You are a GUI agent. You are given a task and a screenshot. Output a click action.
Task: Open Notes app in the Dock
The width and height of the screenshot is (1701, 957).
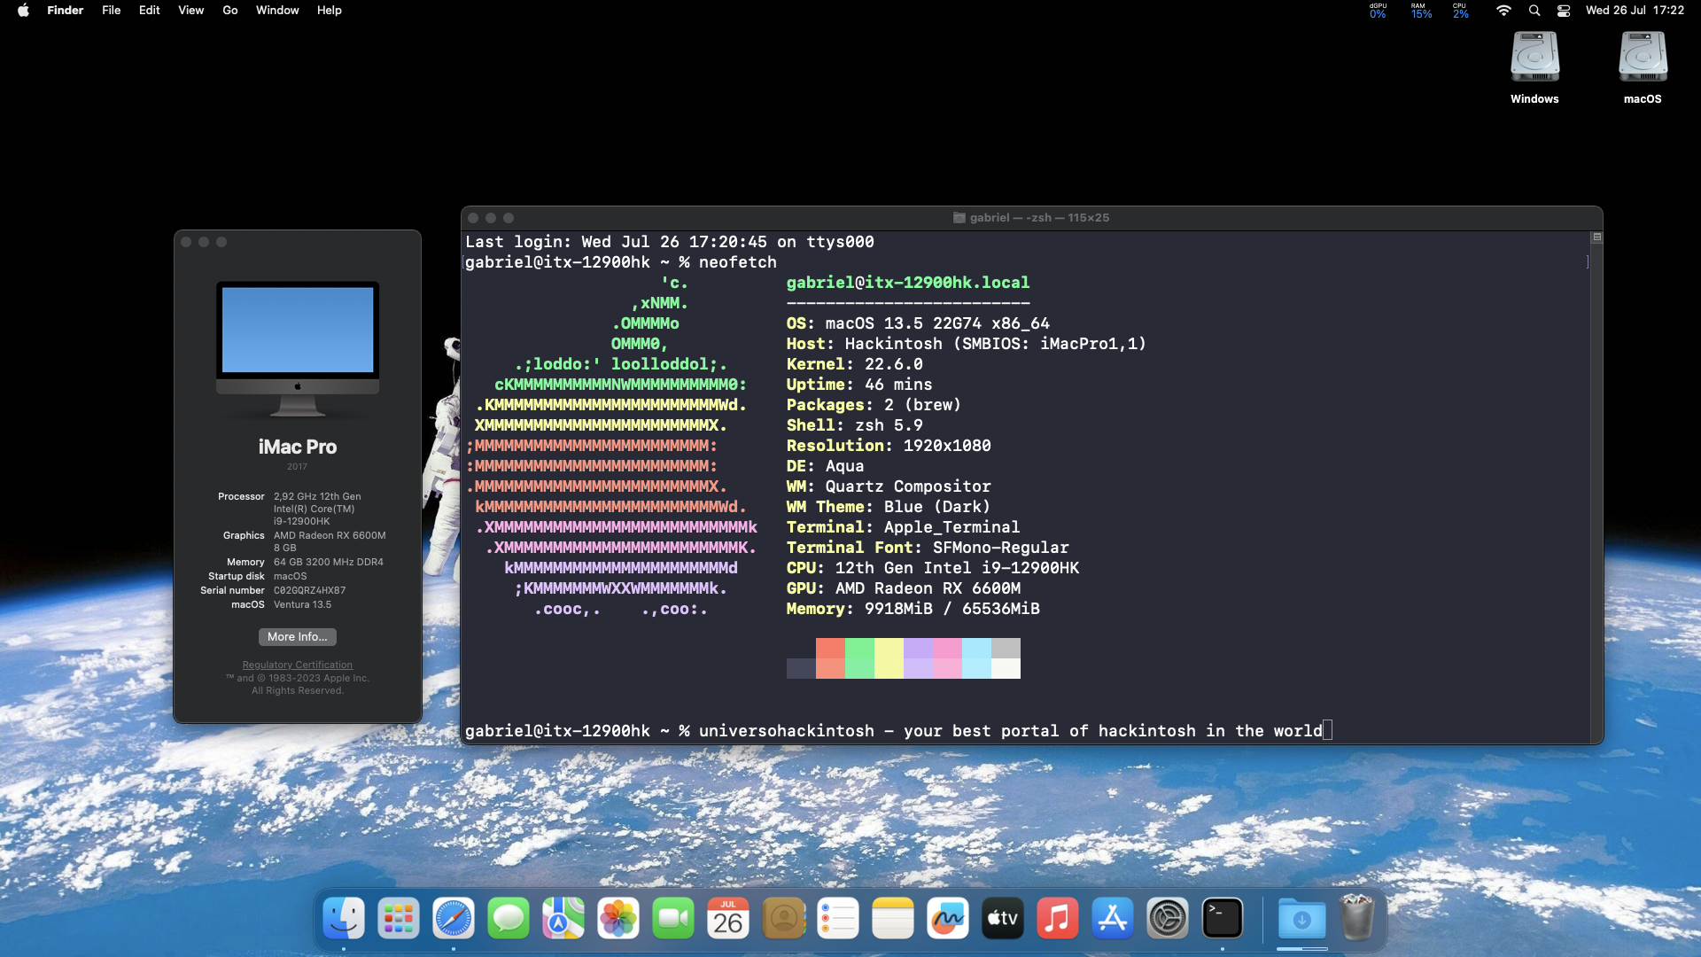(893, 918)
